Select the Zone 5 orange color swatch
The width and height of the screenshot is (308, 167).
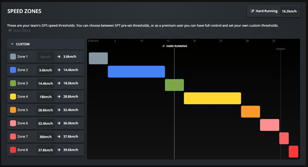pos(13,110)
